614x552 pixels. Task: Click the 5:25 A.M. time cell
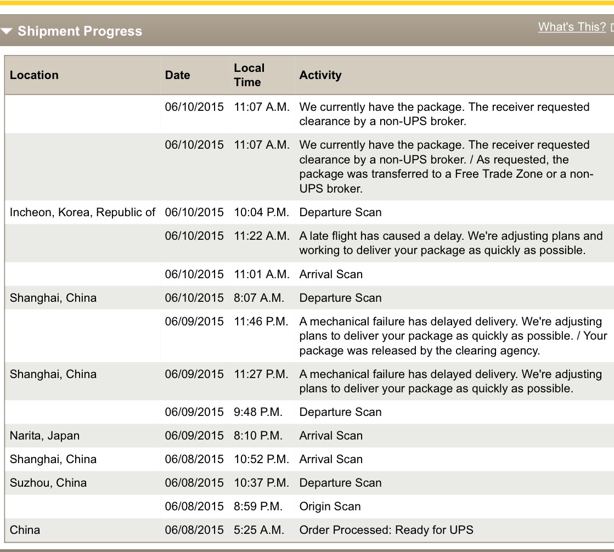pyautogui.click(x=259, y=530)
